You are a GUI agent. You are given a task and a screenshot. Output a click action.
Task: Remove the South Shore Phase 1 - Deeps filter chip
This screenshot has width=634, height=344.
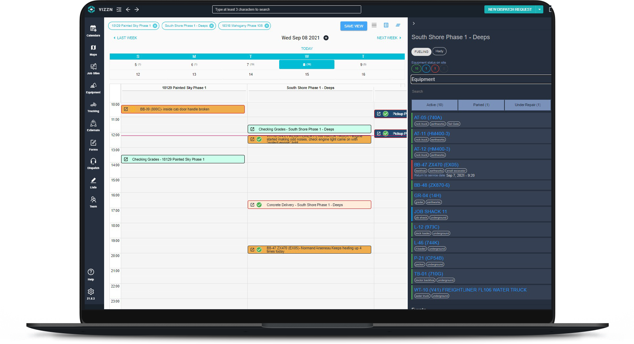[x=212, y=26]
